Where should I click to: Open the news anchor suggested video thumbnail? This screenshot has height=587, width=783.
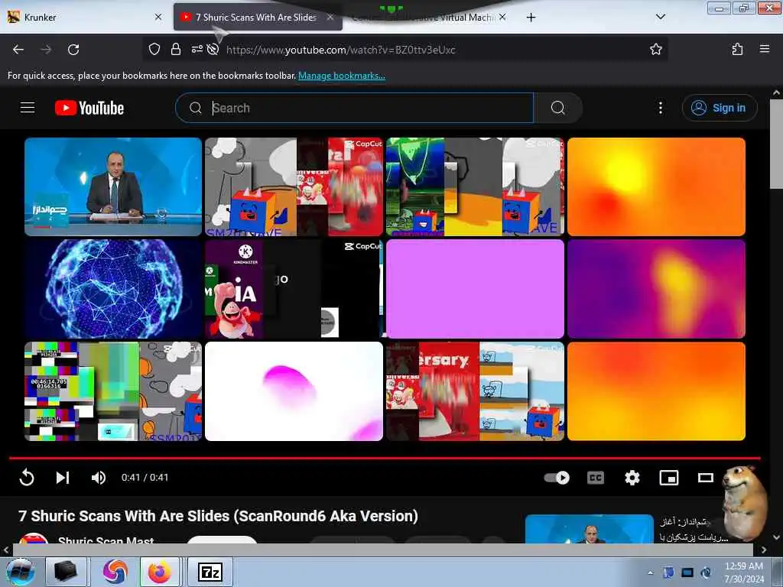[113, 186]
